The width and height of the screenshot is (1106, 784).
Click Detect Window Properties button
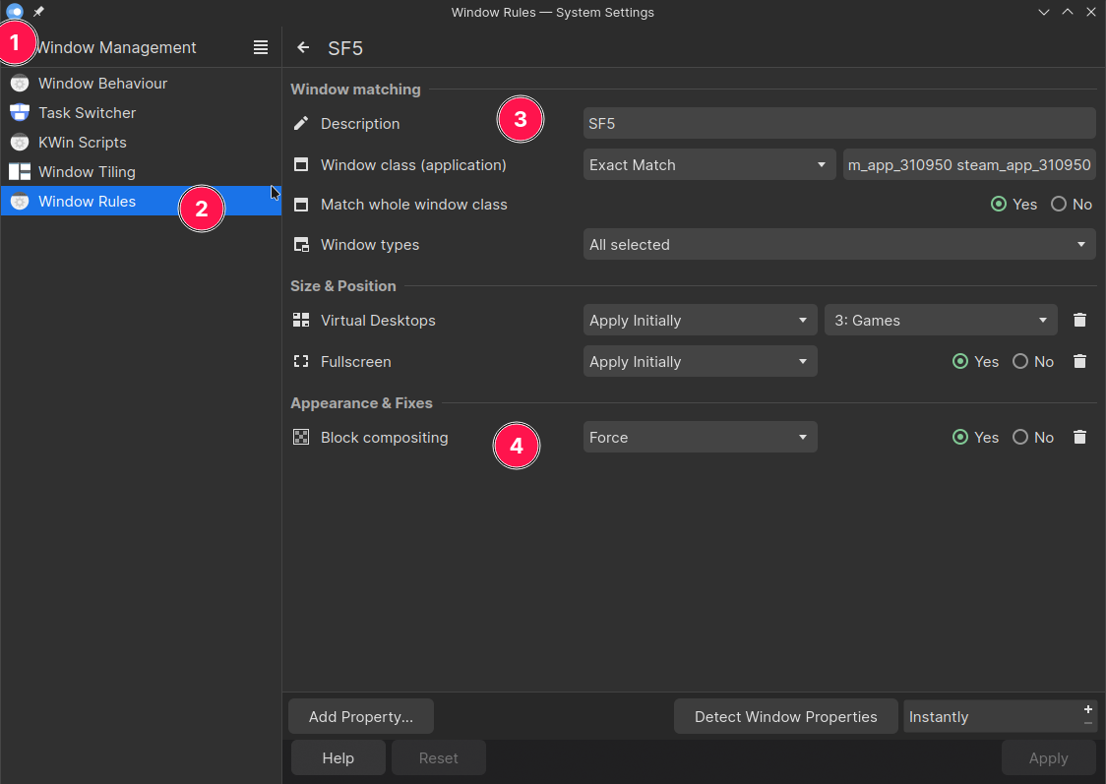786,716
